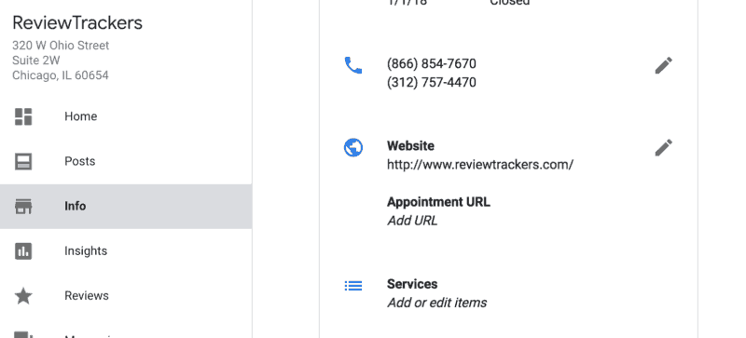This screenshot has height=338, width=746.
Task: Open the Home menu item
Action: click(x=126, y=116)
